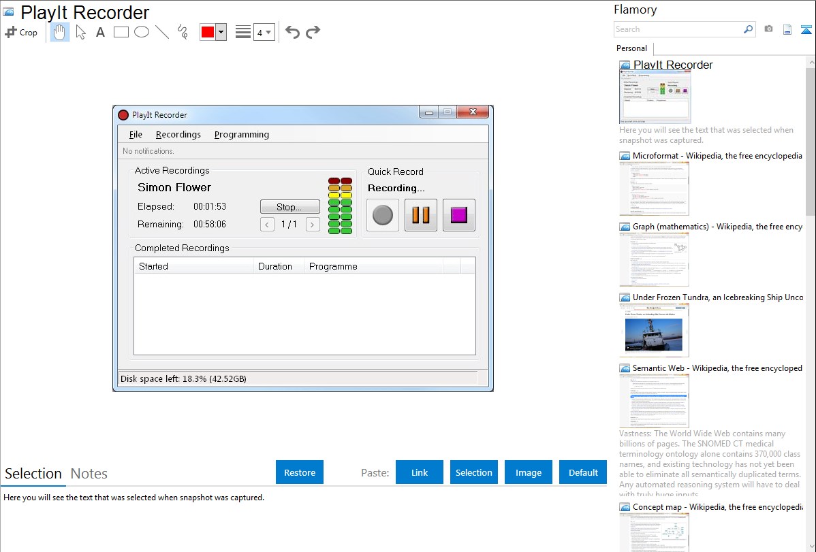Choose the text annotation tool
The width and height of the screenshot is (816, 552).
pos(100,32)
